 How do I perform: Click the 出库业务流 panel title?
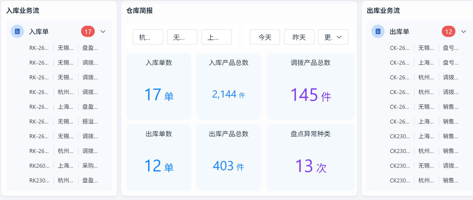383,11
